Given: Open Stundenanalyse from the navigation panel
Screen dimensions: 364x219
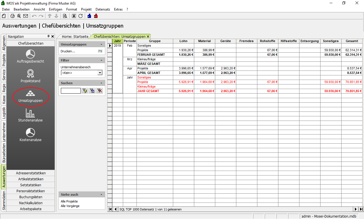Looking at the screenshot, I should (x=30, y=115).
